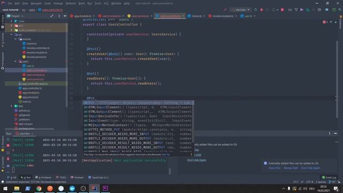This screenshot has width=343, height=193.
Task: Go to next highlighted error arrow
Action: tap(336, 22)
